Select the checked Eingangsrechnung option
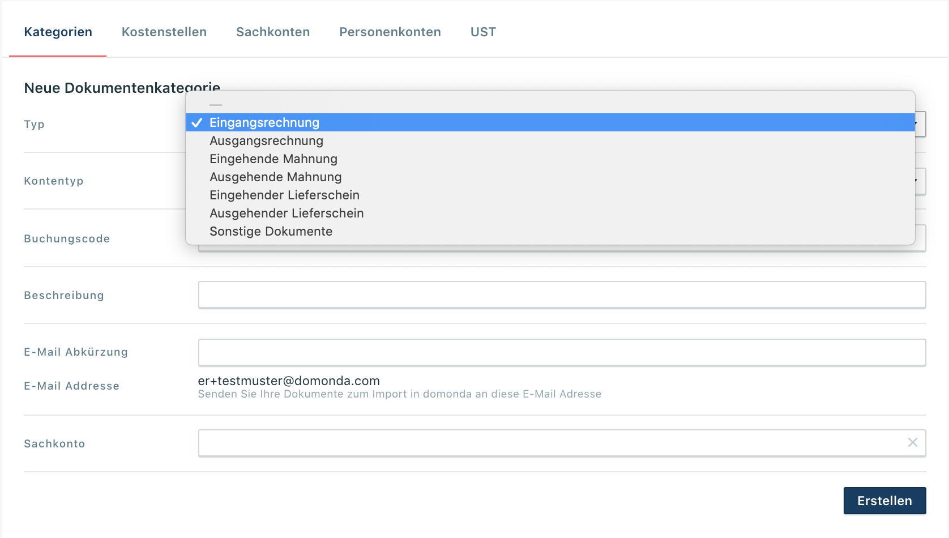The height and width of the screenshot is (538, 949). coord(264,122)
